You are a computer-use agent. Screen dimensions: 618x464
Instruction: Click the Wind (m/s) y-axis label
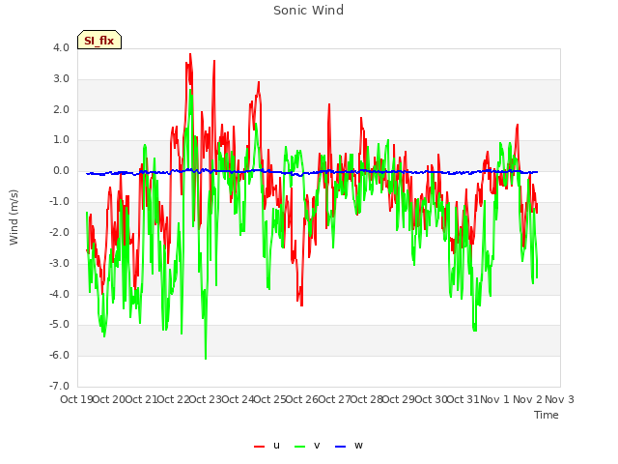pyautogui.click(x=14, y=217)
